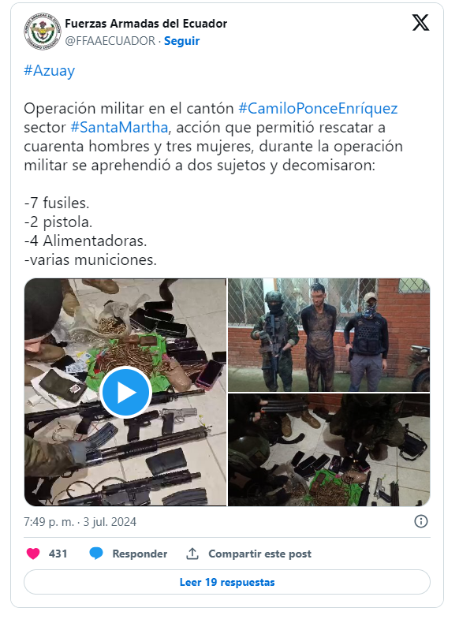
Task: Click Leer 19 respuestas button
Action: point(227,582)
